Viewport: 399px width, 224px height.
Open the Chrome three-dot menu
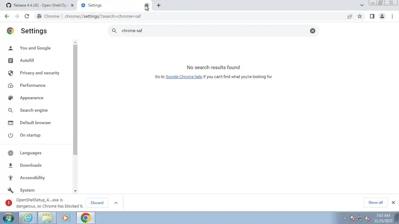392,16
